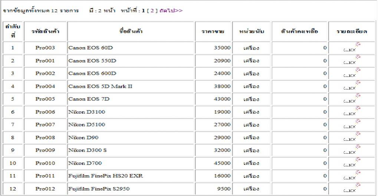Click the รหัสสินค้า column header
This screenshot has height=196, width=378.
coord(45,31)
